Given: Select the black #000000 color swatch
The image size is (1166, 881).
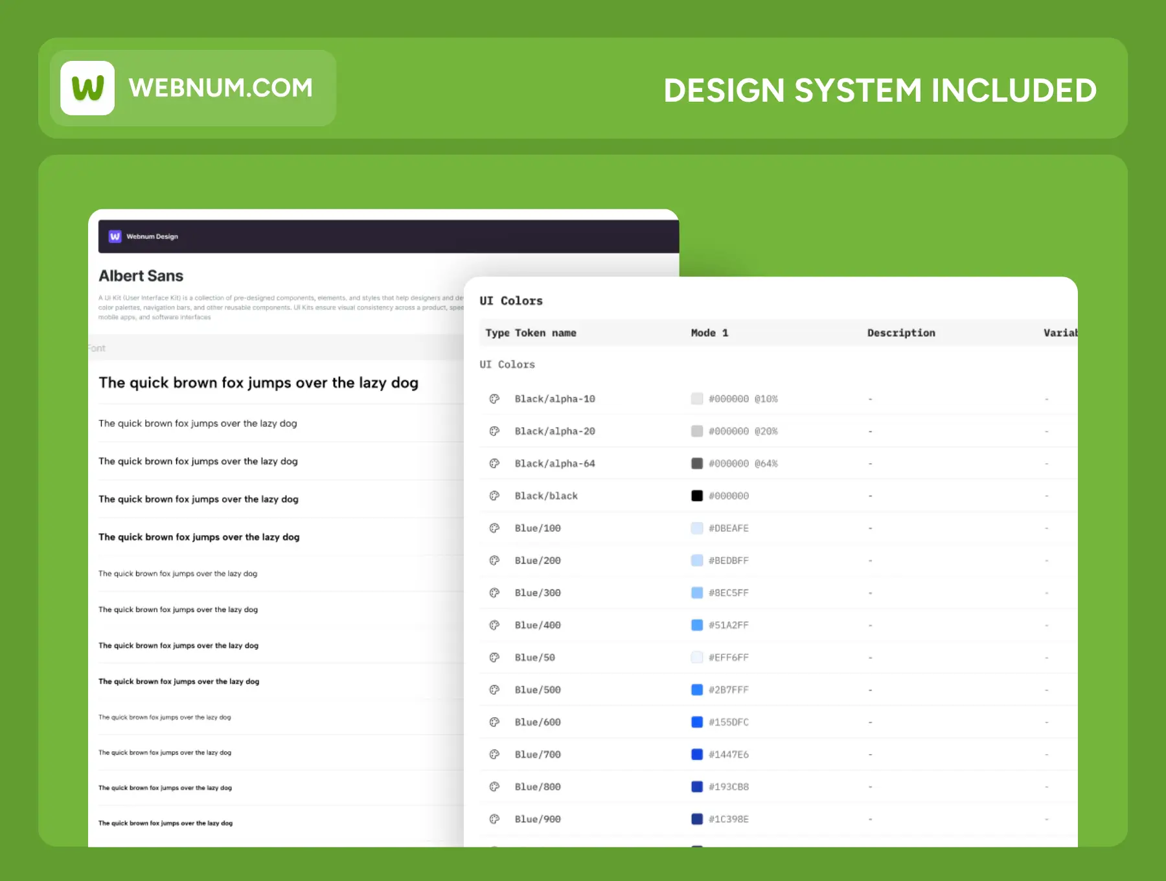Looking at the screenshot, I should tap(697, 496).
